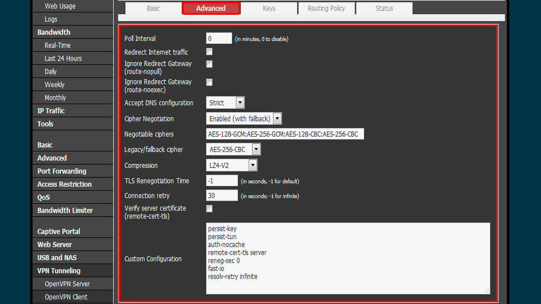Click the Poll Interval input field
541x304 pixels.
click(x=219, y=39)
